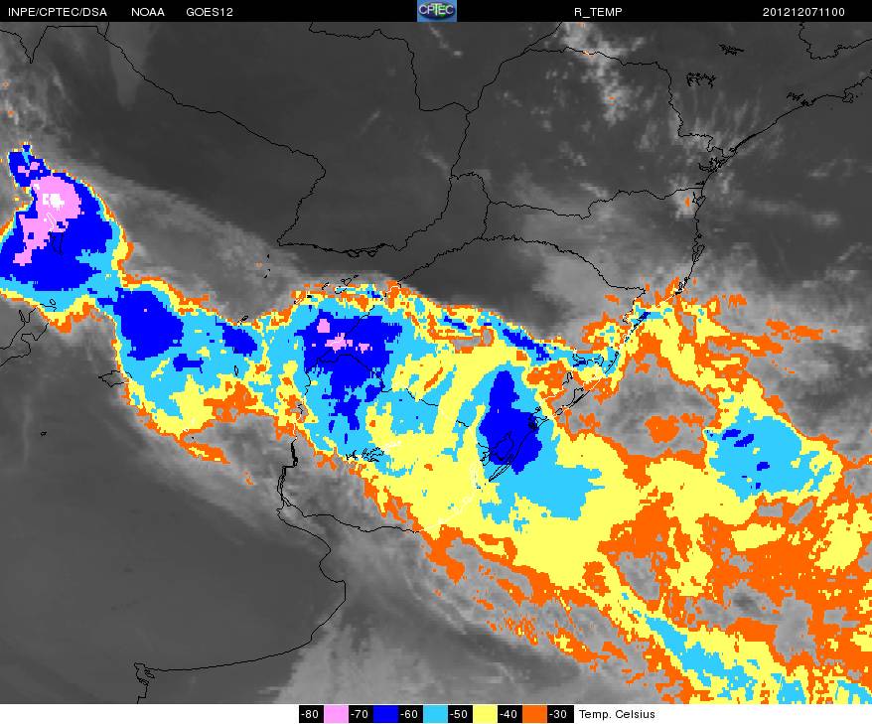Select the light blue legend swatch

point(435,714)
